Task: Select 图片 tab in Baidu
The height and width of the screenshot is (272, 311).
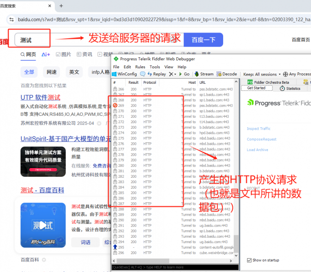Action: pos(64,54)
